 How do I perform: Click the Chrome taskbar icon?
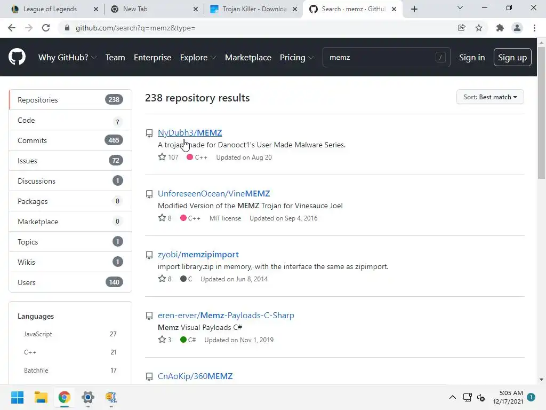pyautogui.click(x=64, y=397)
